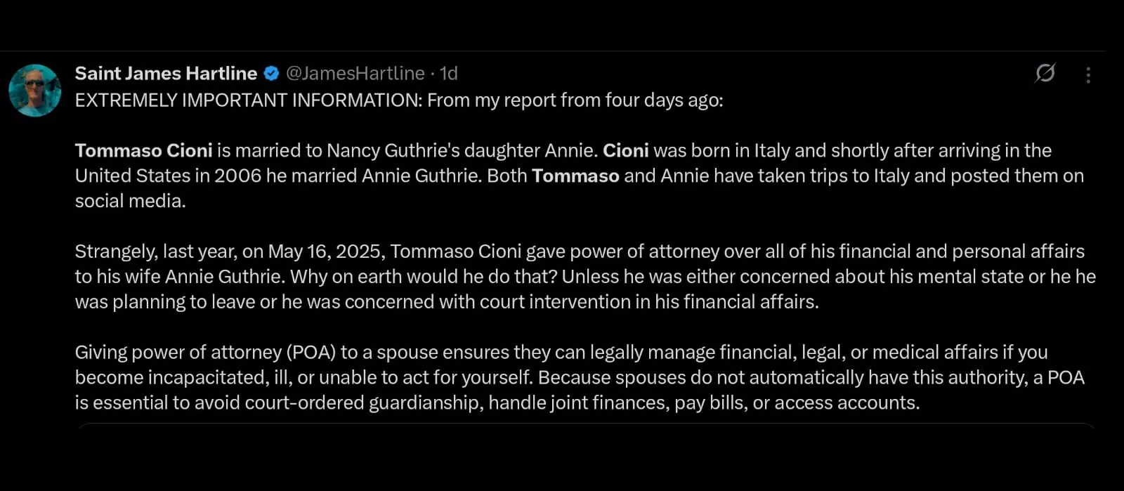Screen dimensions: 1124x491
Task: Open the three-dot More options menu
Action: [x=1088, y=75]
